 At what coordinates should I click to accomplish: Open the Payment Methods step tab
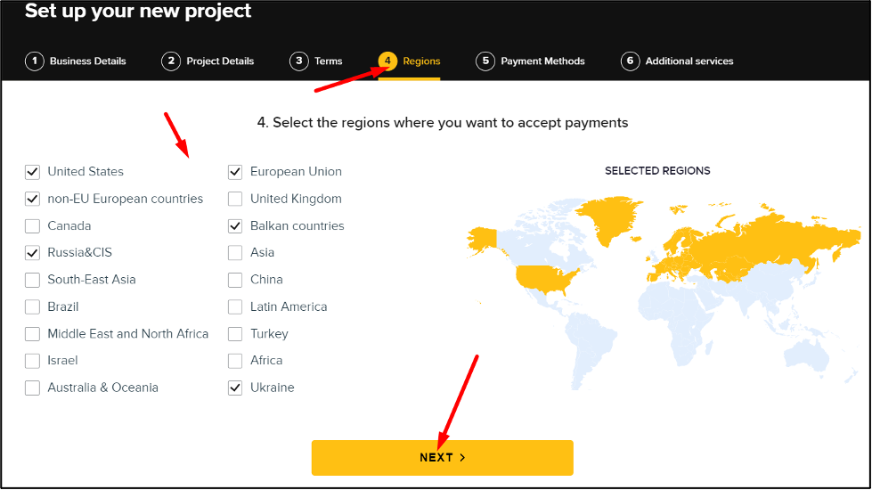[x=542, y=61]
